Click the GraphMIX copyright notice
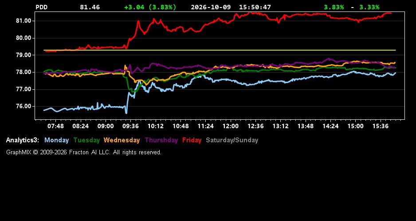 tap(84, 152)
